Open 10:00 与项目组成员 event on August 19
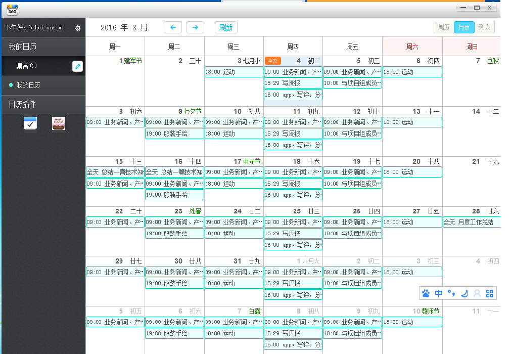This screenshot has width=512, height=354. [352, 184]
